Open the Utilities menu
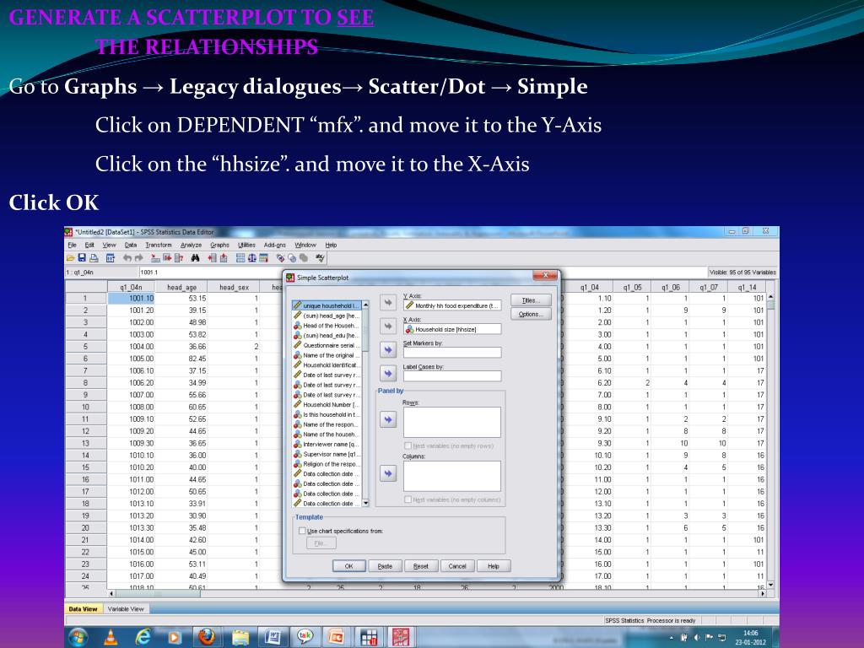This screenshot has width=864, height=648. [246, 245]
